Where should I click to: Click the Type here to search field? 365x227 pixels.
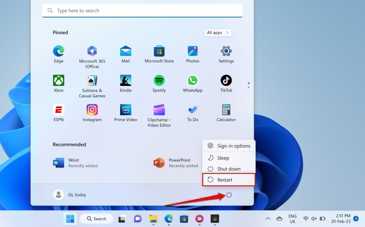click(142, 10)
